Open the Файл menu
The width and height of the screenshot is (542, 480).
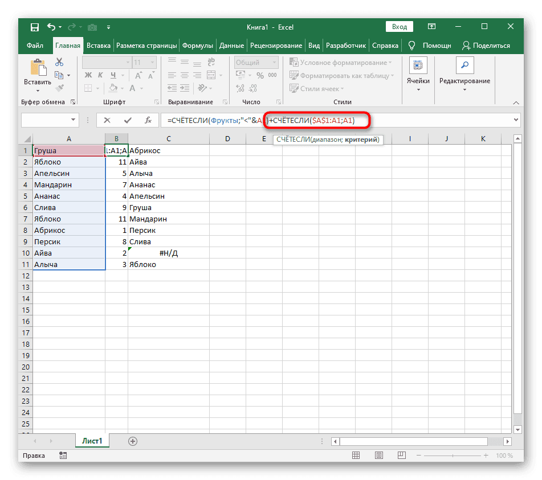[35, 46]
